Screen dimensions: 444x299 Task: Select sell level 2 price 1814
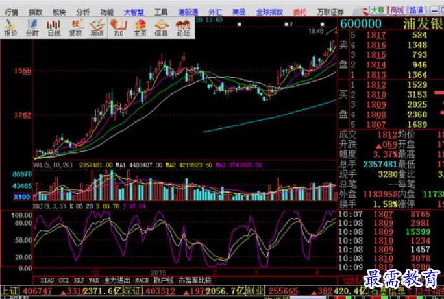click(x=376, y=65)
